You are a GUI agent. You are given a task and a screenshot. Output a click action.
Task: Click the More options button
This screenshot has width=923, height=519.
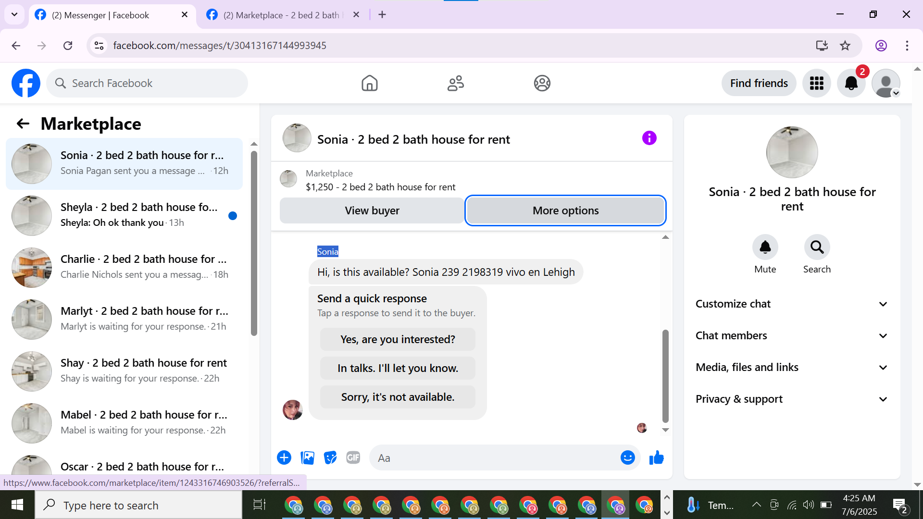[566, 210]
